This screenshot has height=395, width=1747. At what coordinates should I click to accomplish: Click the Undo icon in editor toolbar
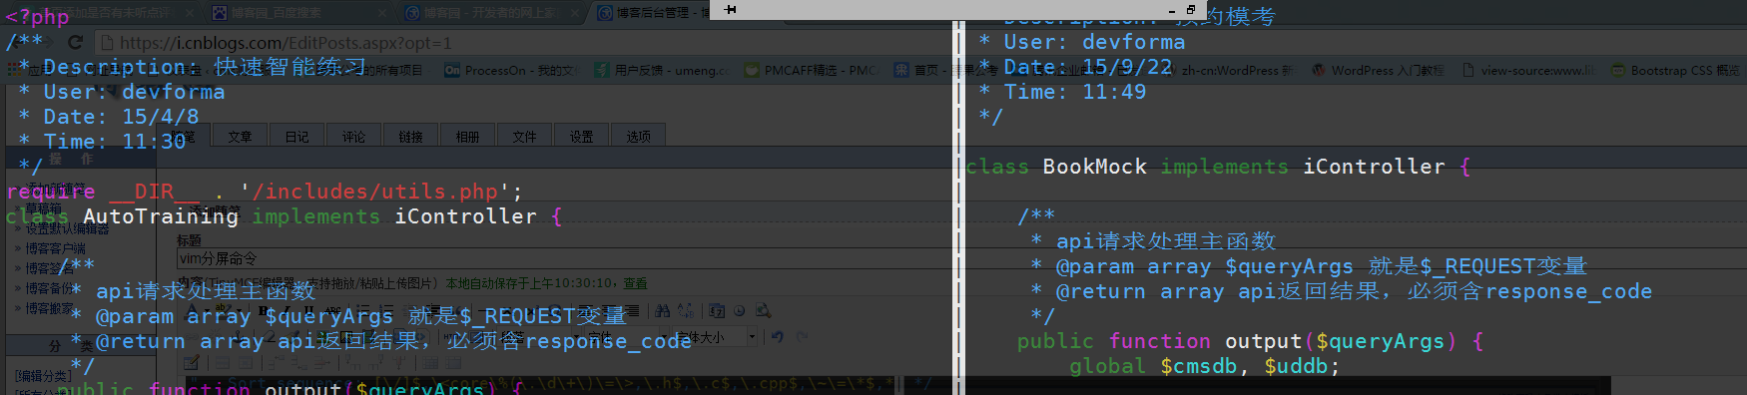pyautogui.click(x=777, y=337)
